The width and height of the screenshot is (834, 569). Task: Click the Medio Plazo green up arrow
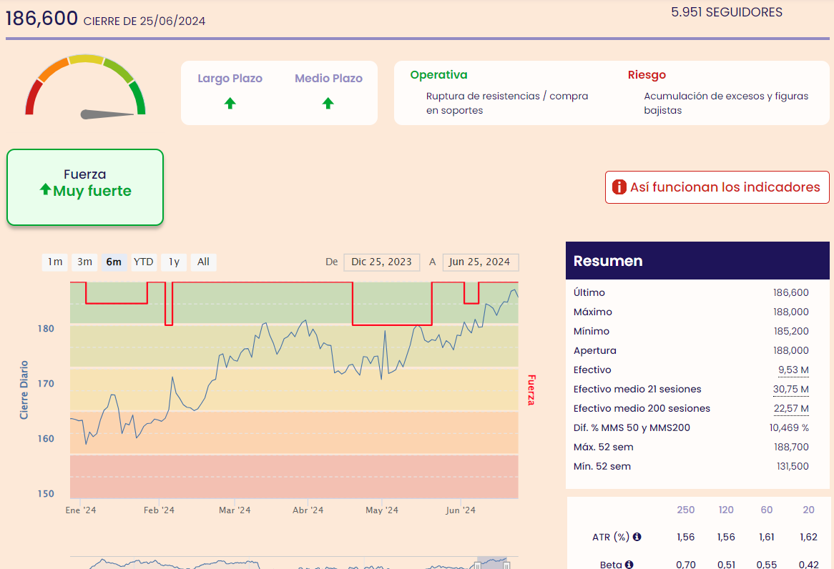pos(328,104)
